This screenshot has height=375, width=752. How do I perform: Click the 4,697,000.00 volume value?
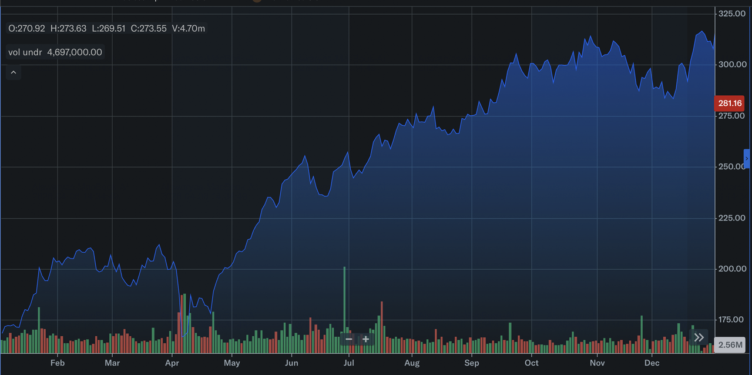click(x=75, y=52)
